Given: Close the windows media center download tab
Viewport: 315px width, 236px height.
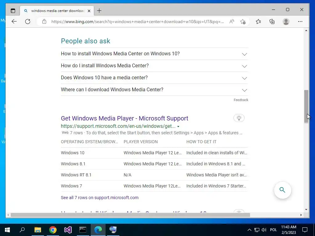Looking at the screenshot, I should click(x=89, y=11).
